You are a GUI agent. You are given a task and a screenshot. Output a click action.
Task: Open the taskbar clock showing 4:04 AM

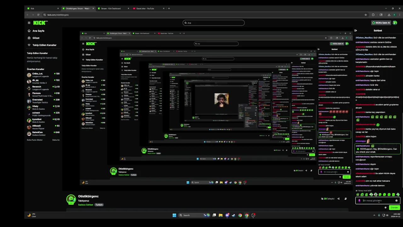click(396, 215)
